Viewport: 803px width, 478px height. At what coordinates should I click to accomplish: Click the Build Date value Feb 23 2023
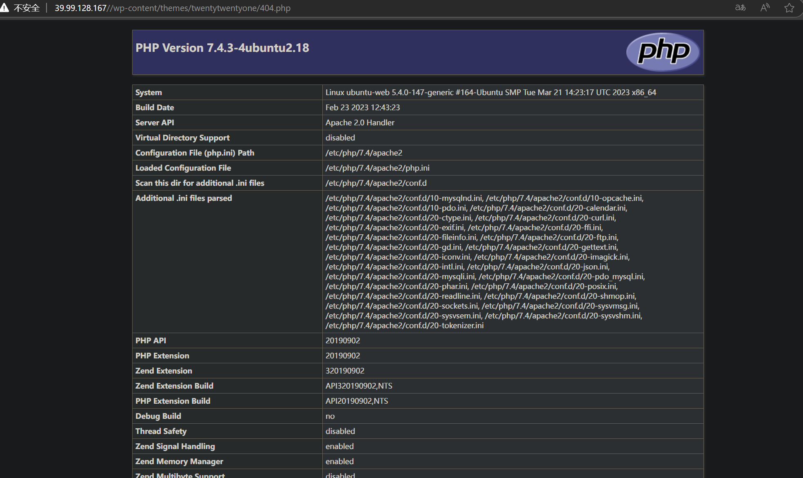(x=362, y=107)
